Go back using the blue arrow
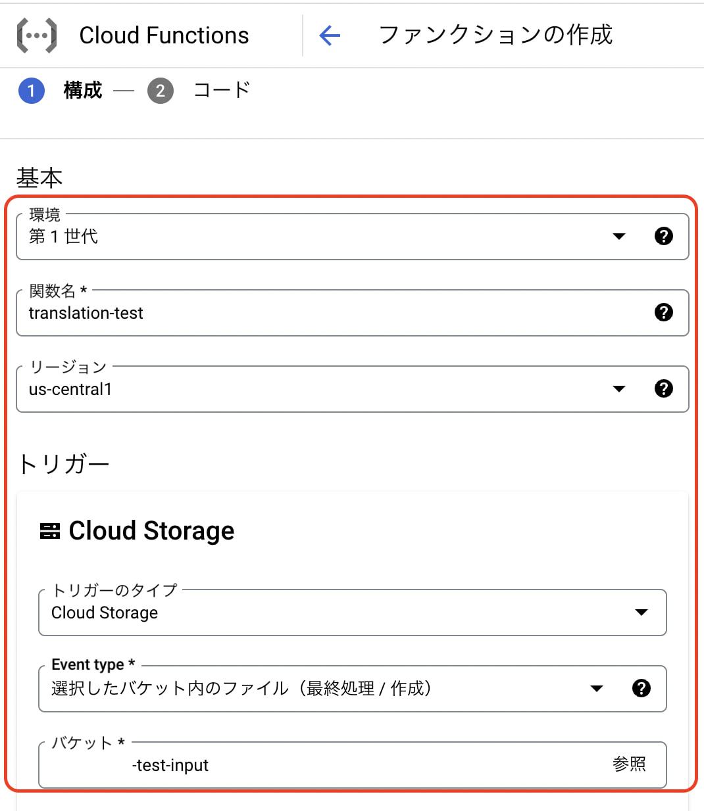Screen dimensions: 704x811 [330, 35]
